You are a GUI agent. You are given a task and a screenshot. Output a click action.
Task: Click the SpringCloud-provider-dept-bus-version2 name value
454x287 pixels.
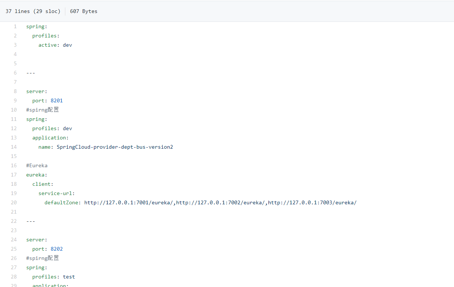[115, 147]
